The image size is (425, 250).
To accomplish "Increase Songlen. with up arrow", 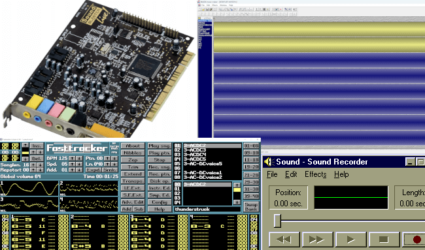I will 33,164.
